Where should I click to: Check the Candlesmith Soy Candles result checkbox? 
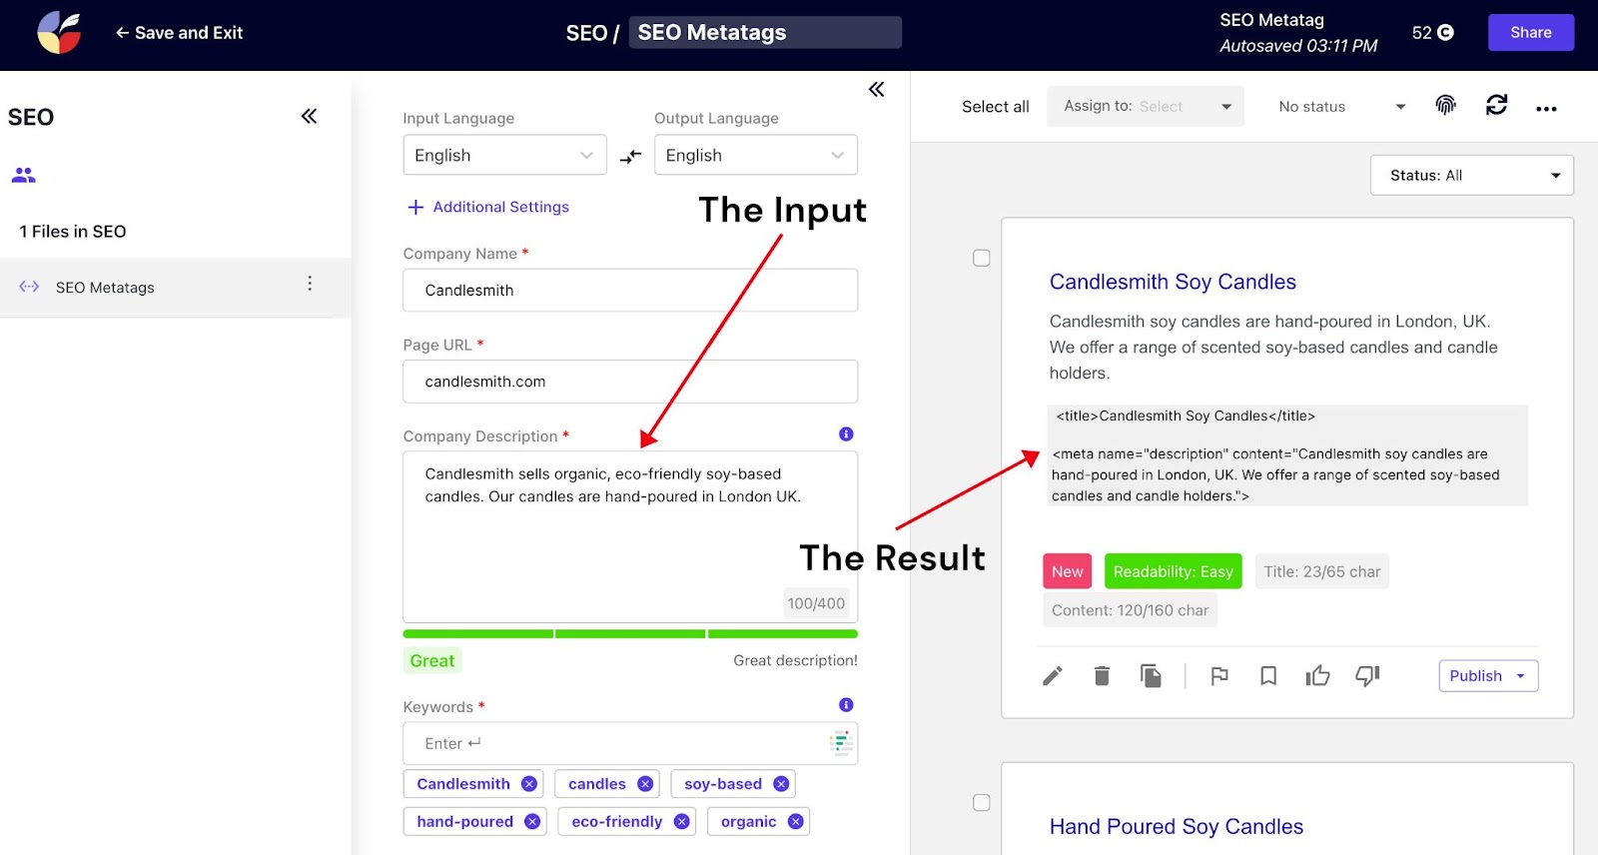(x=982, y=258)
